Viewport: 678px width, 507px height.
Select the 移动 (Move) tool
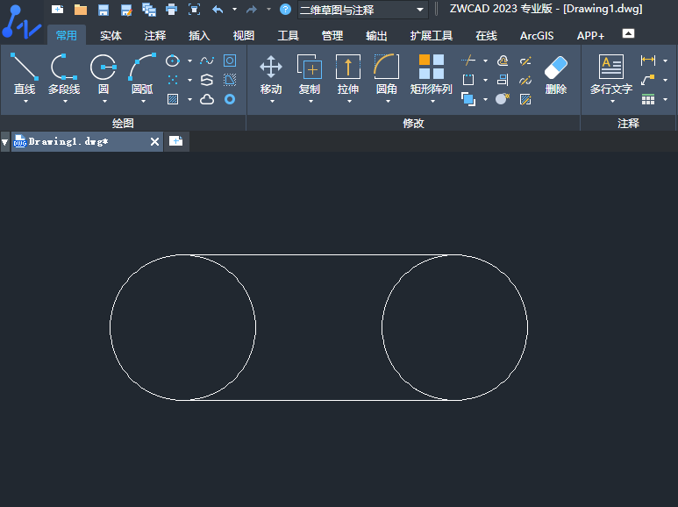click(x=271, y=68)
